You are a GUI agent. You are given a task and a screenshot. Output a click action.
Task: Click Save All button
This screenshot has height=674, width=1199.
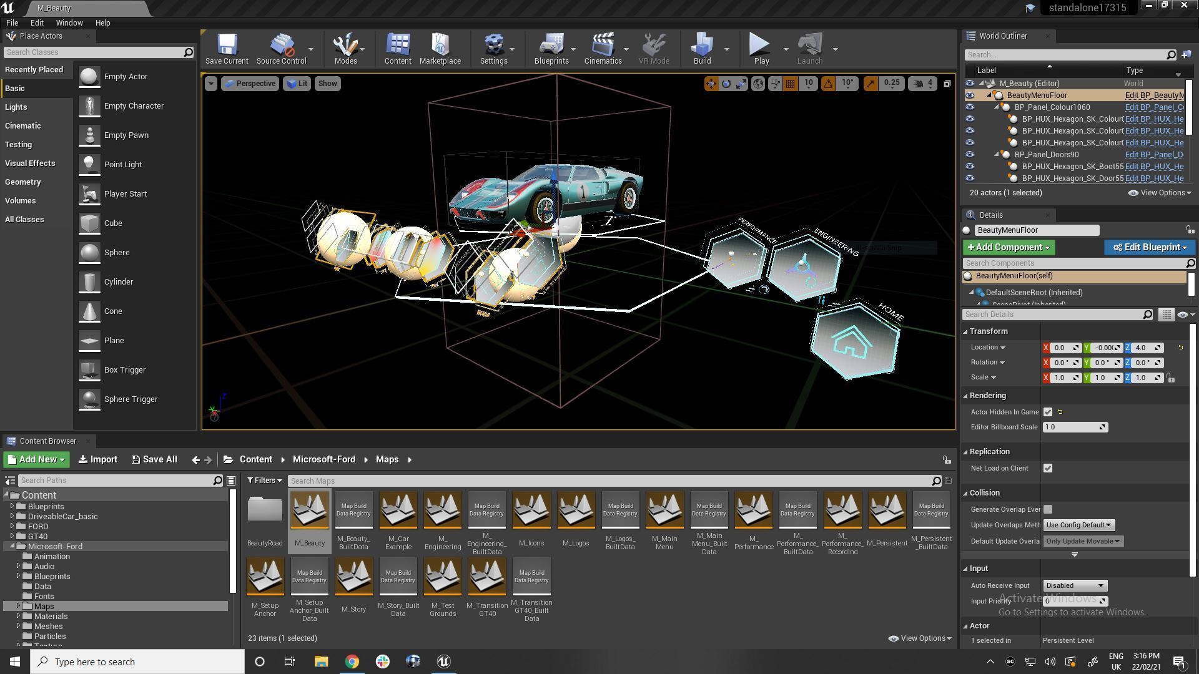coord(154,460)
